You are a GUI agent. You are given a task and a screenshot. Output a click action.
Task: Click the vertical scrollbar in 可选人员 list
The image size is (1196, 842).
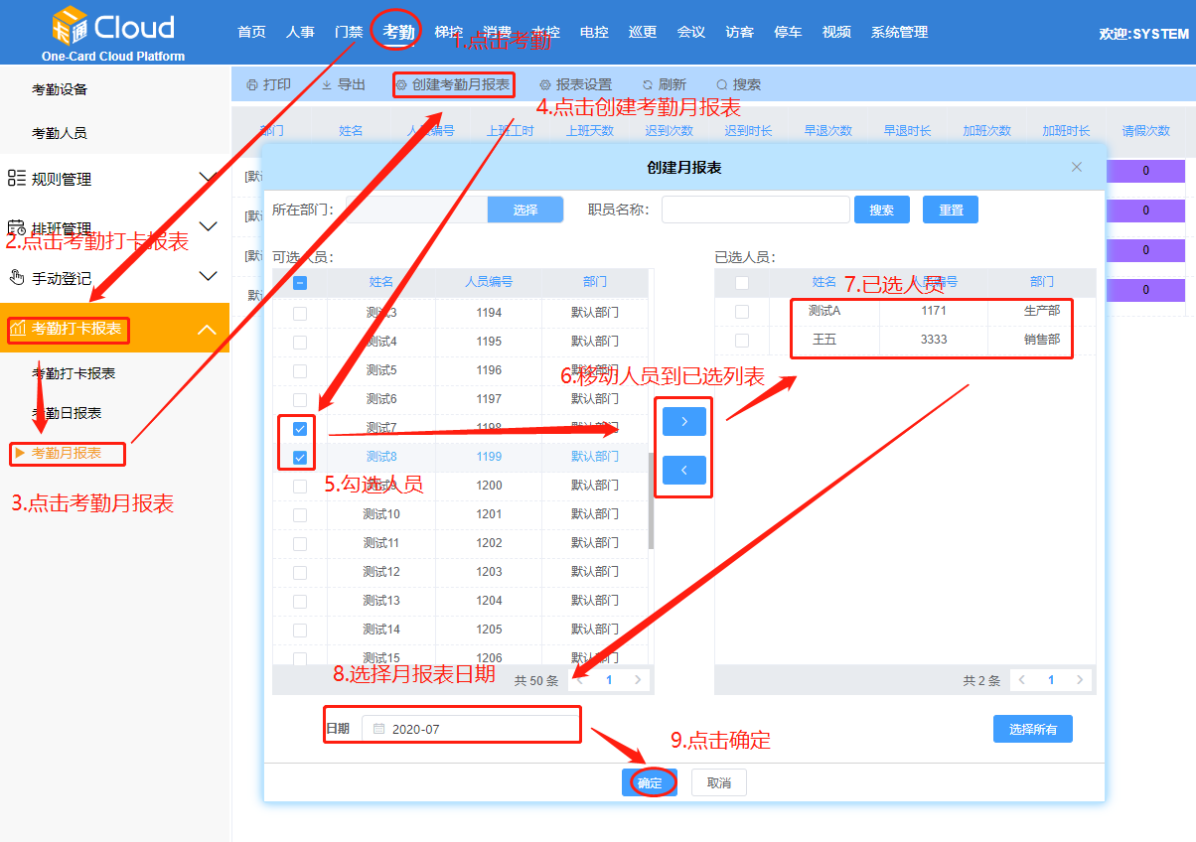pyautogui.click(x=651, y=501)
